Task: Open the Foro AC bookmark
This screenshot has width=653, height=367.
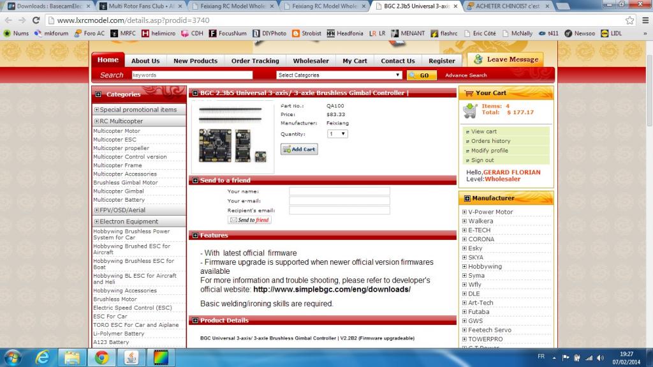Action: 89,33
